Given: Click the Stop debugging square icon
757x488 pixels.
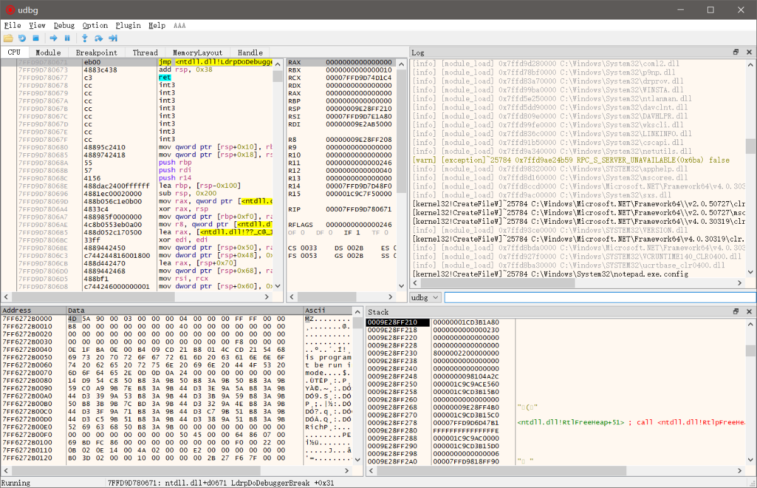Looking at the screenshot, I should point(36,38).
